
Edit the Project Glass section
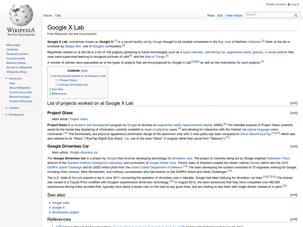(294, 113)
